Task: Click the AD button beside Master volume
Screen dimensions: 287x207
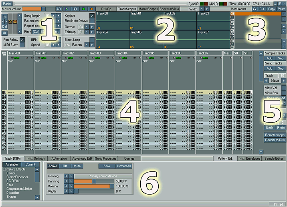Action: pyautogui.click(x=59, y=9)
